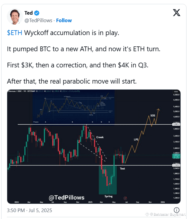Click the Creek label on chart

(x=100, y=137)
